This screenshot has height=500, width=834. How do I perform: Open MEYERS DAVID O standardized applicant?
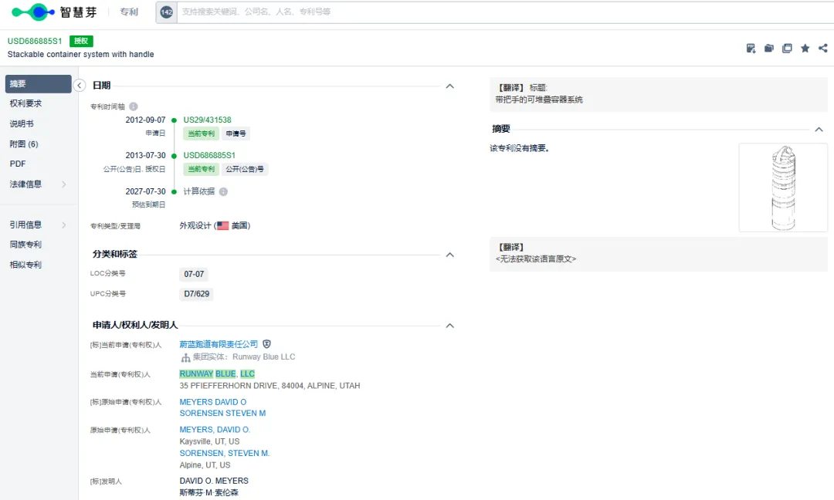pyautogui.click(x=213, y=402)
